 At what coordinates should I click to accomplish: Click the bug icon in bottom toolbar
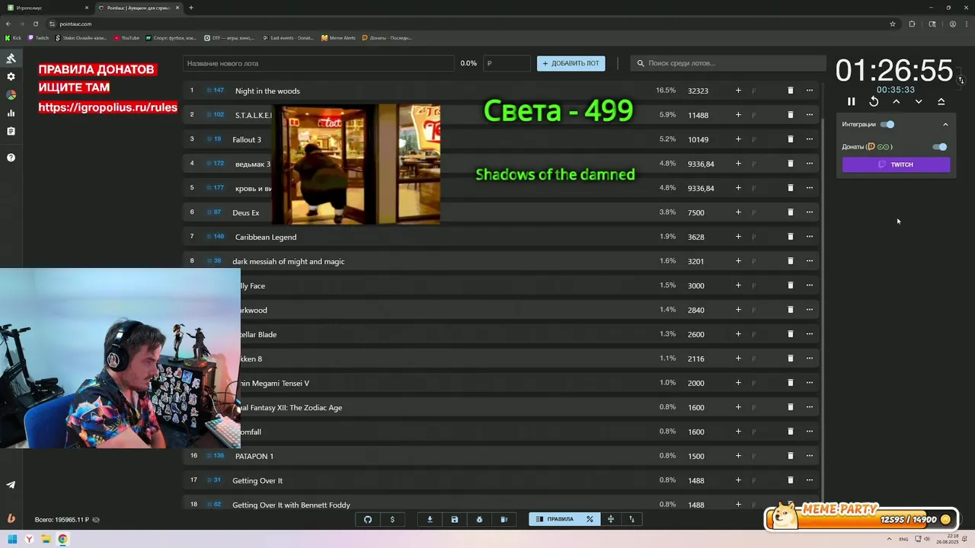(479, 519)
